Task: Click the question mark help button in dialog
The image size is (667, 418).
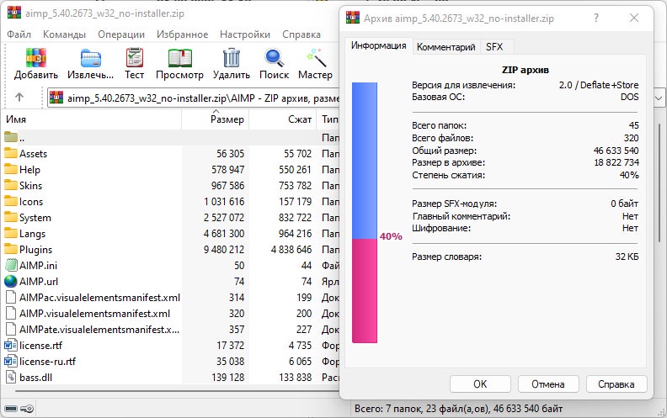Action: (x=596, y=18)
